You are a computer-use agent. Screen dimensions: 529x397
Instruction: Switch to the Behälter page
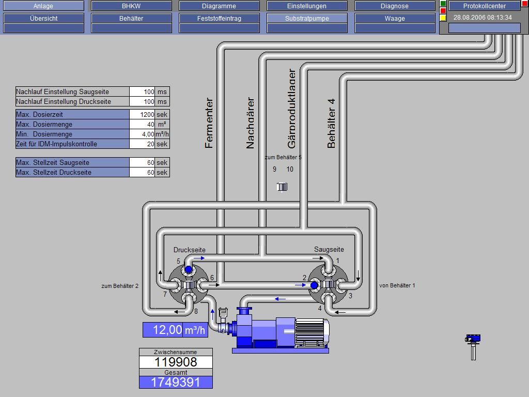(x=131, y=18)
